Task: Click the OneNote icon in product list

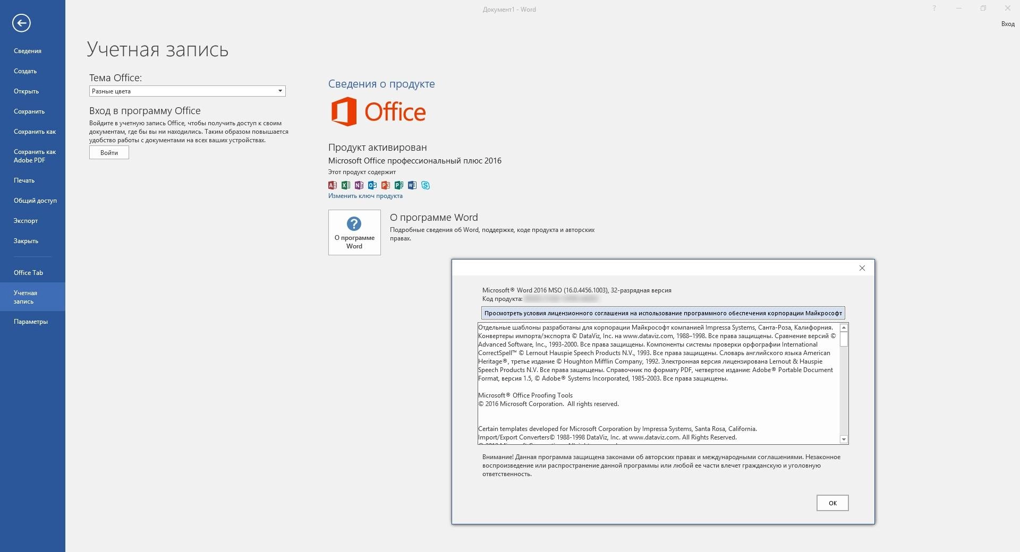Action: 359,185
